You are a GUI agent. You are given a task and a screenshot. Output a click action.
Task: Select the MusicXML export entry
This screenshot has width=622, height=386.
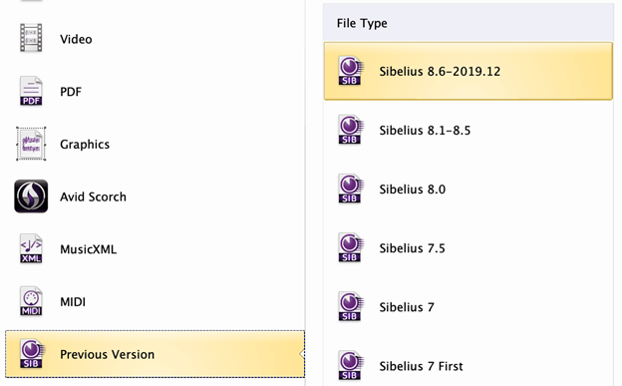click(x=155, y=249)
